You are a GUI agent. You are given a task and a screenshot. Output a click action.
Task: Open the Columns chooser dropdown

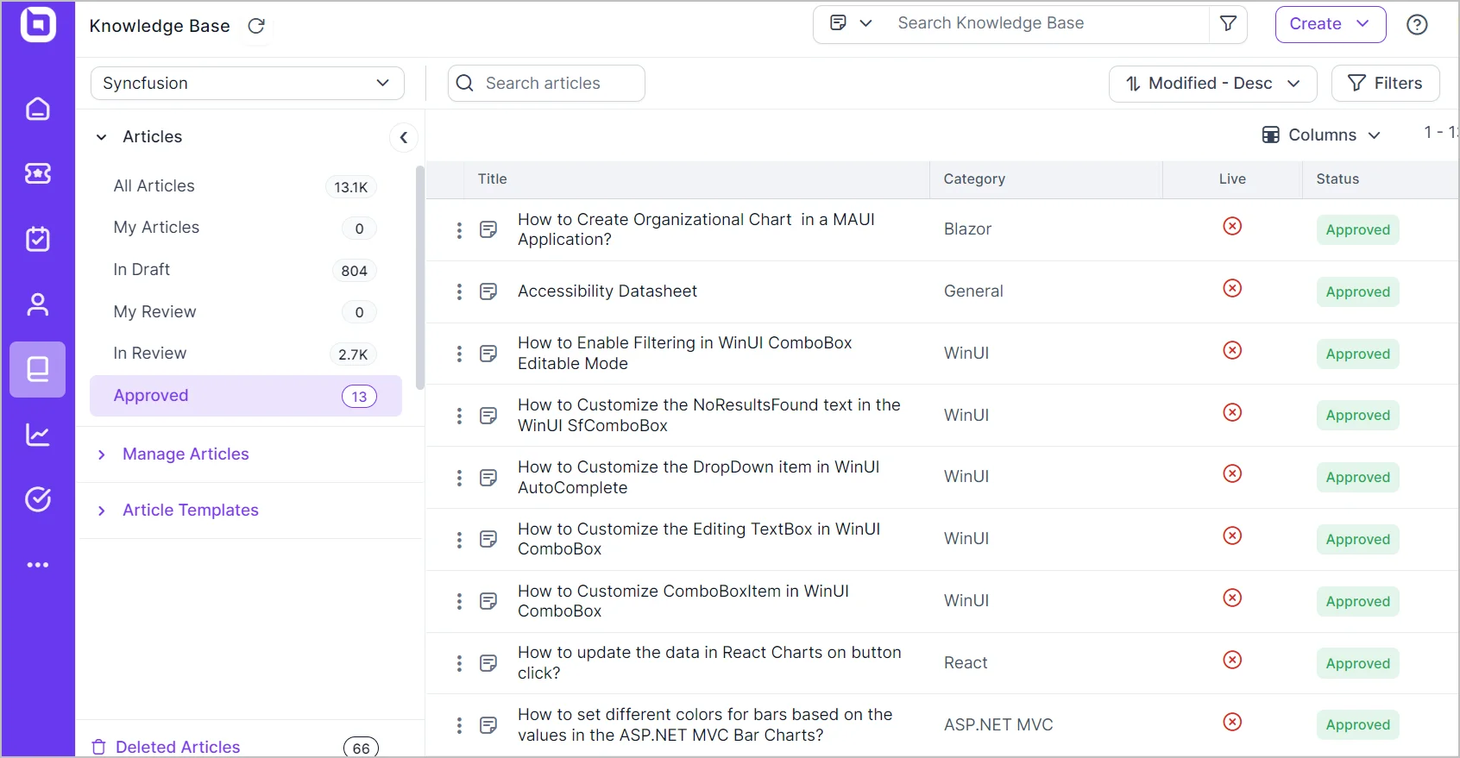[1321, 135]
